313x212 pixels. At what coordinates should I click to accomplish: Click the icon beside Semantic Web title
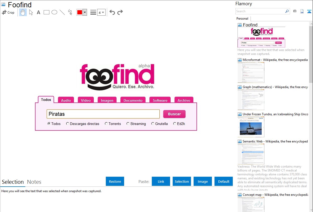tap(240, 141)
